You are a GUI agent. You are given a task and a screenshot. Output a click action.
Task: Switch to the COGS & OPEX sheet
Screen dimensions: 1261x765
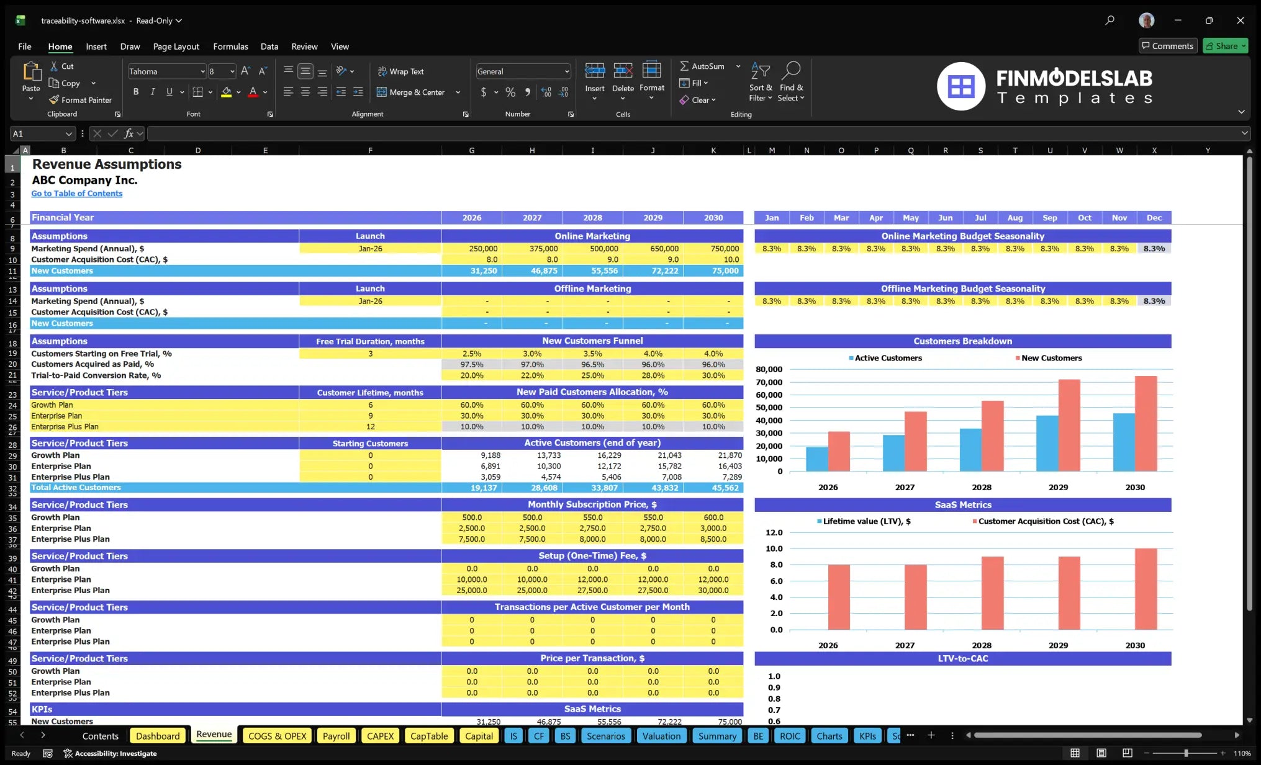pos(278,736)
